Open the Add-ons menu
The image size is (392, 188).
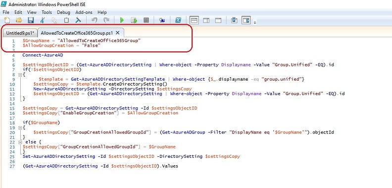tap(84, 12)
